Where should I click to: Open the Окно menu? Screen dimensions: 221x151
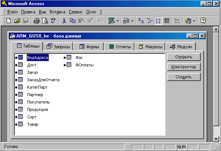click(91, 12)
